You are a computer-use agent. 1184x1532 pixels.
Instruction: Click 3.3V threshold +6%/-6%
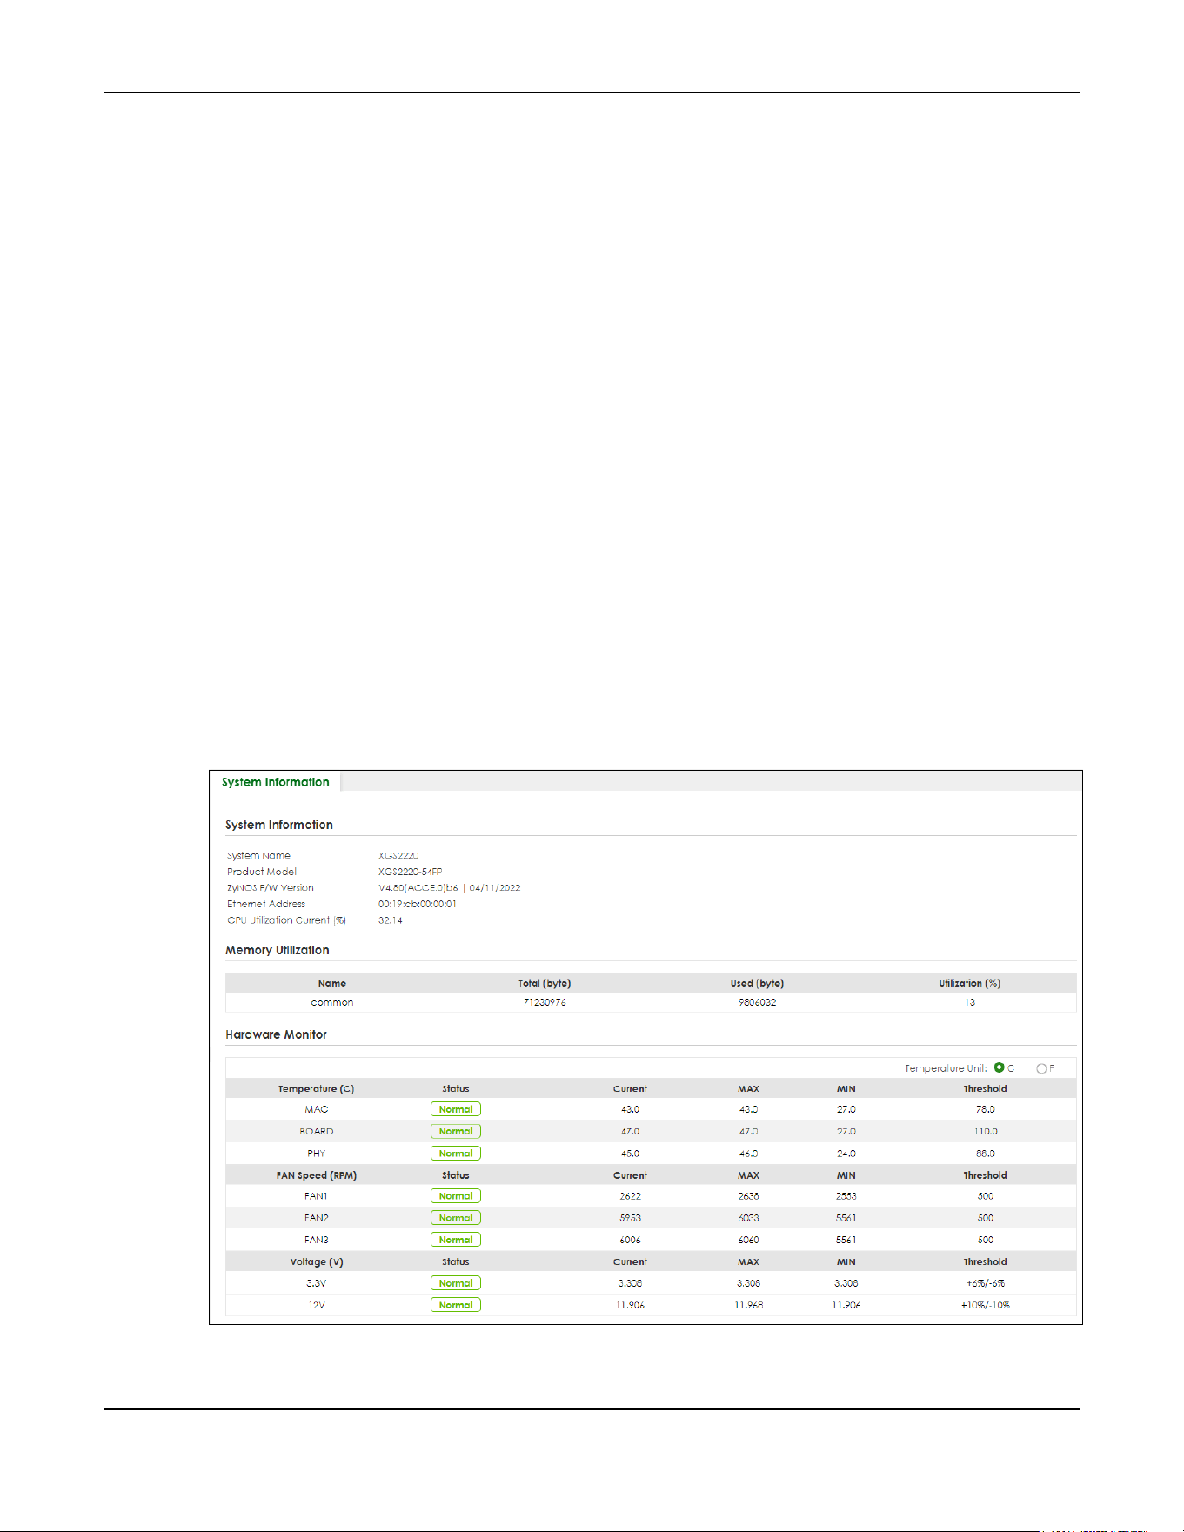[x=985, y=1283]
